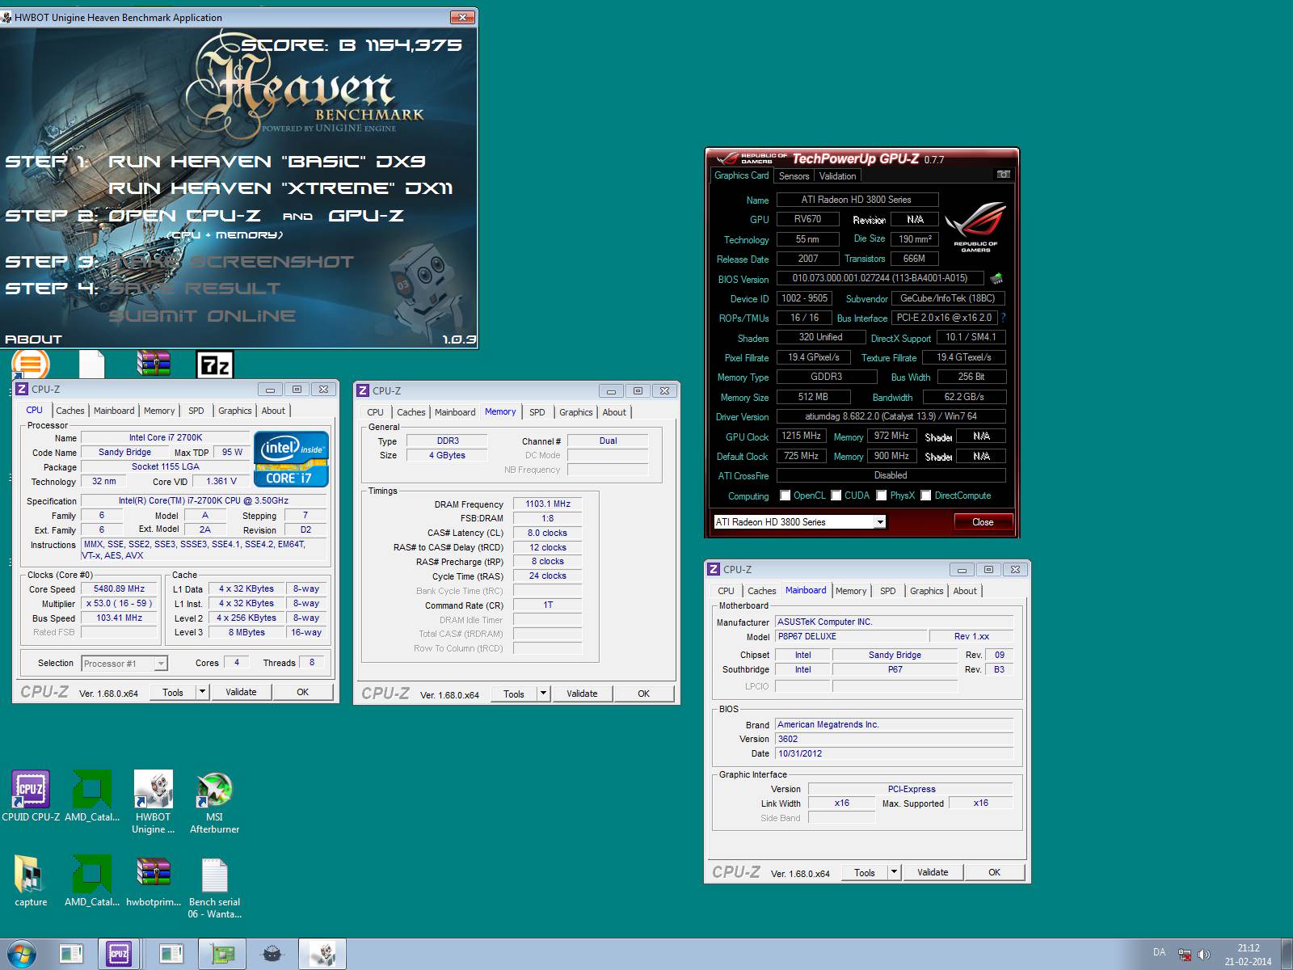Screen dimensions: 1293x970
Task: Click the Show desktop strip
Action: [x=1287, y=954]
